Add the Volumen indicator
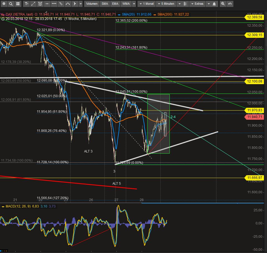The height and width of the screenshot is (253, 267). click(92, 4)
